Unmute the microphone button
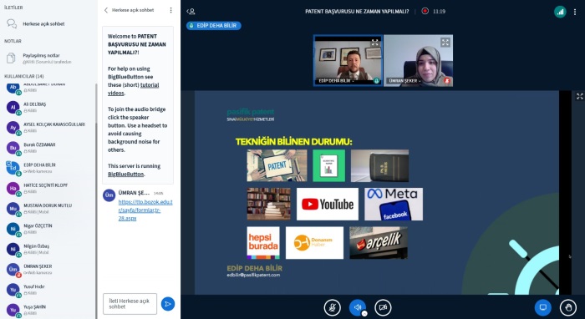Image resolution: width=585 pixels, height=319 pixels. (332, 307)
